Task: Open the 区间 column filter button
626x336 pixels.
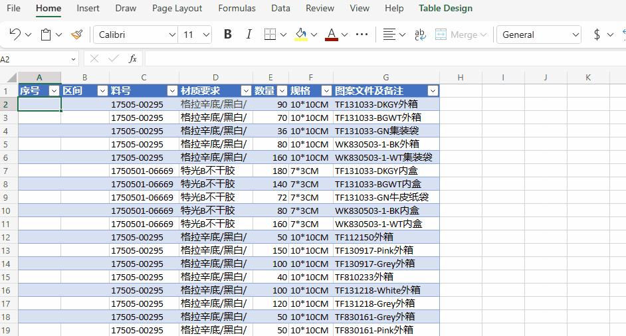Action: coord(102,91)
